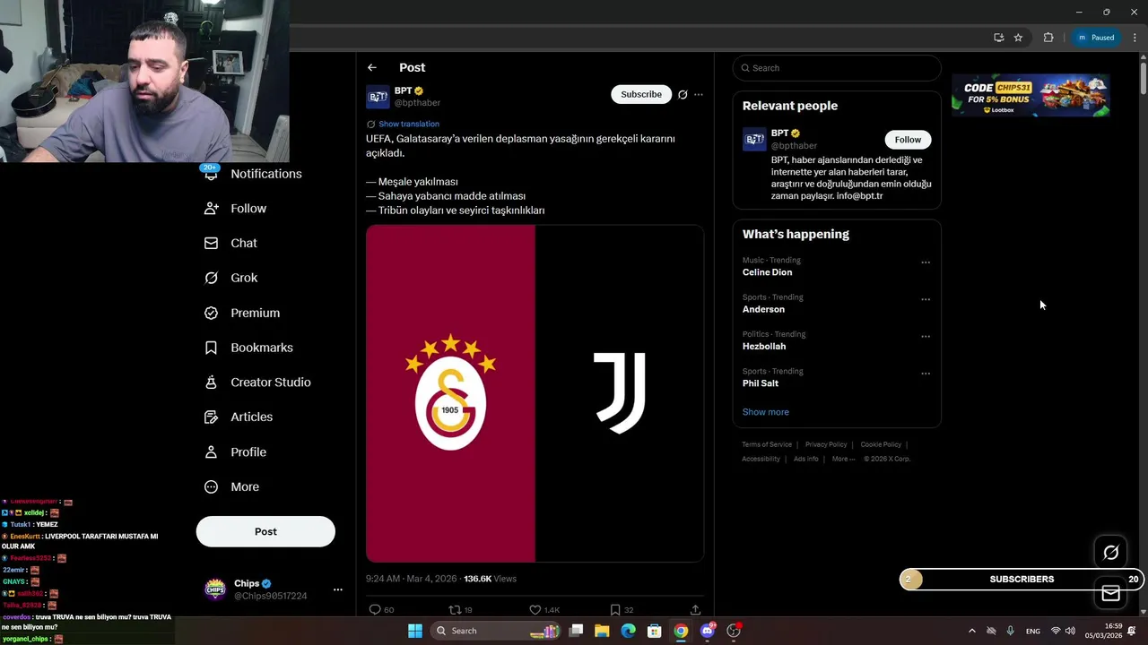Image resolution: width=1148 pixels, height=645 pixels.
Task: Open Discord from the taskbar
Action: pyautogui.click(x=708, y=631)
